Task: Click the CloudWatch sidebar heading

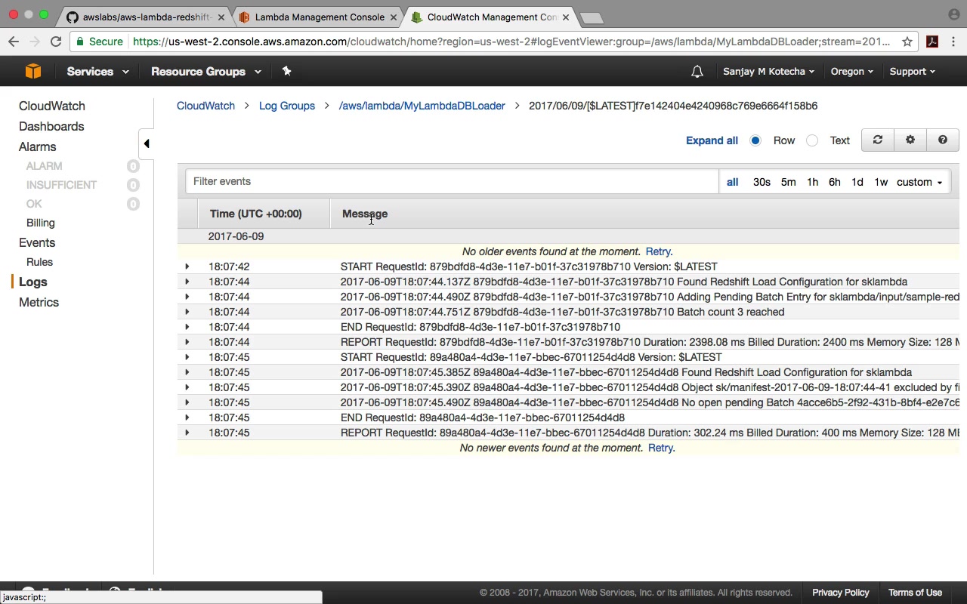Action: [52, 106]
